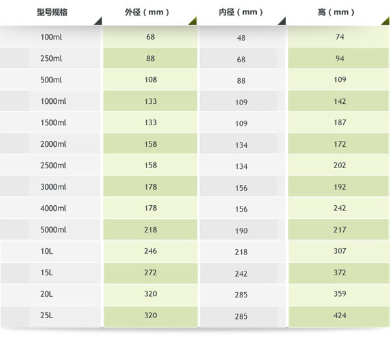
Task: Click height value 424
Action: pyautogui.click(x=339, y=316)
